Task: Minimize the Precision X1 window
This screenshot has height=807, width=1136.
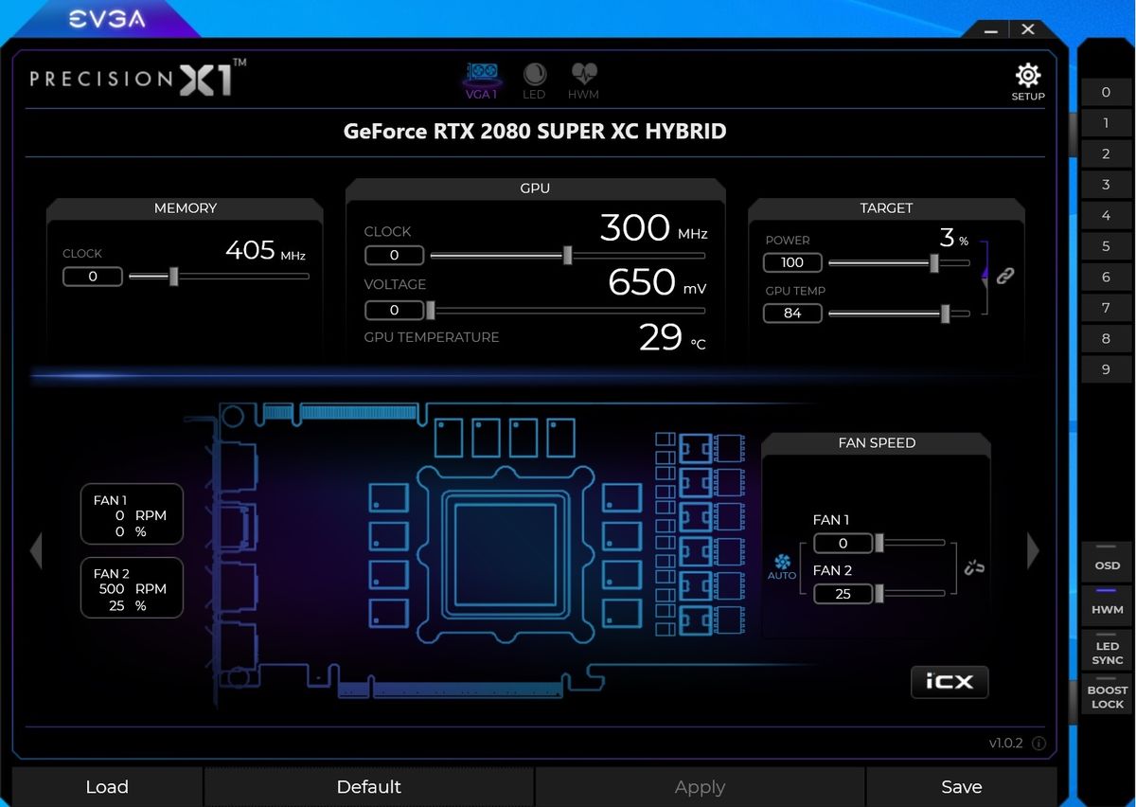Action: 991,30
